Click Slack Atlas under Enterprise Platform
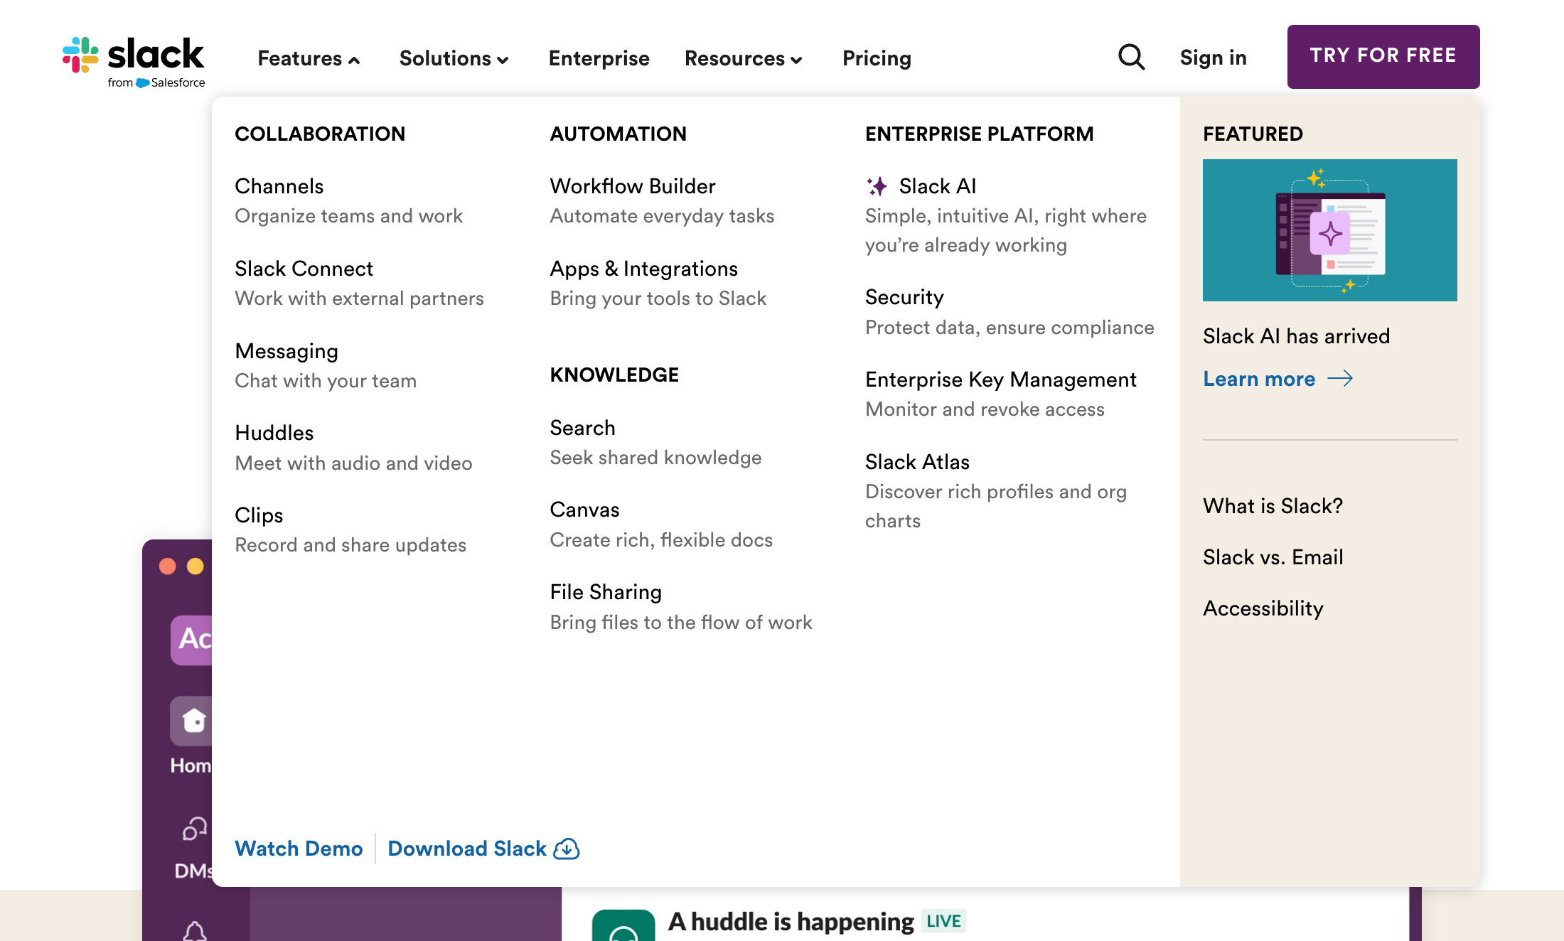Screen dimensions: 1564x941 point(917,462)
